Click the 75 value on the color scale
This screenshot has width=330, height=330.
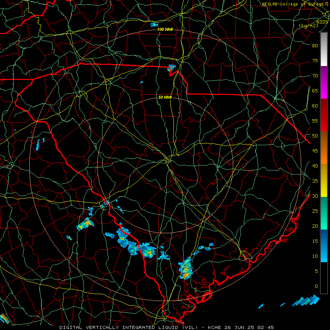coord(315,61)
